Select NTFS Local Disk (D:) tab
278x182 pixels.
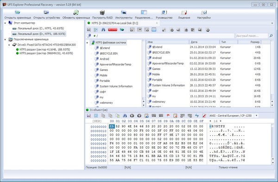[115, 23]
